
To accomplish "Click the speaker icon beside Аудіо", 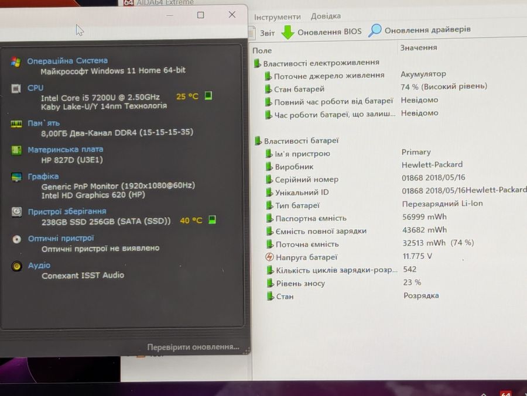I will pos(16,266).
